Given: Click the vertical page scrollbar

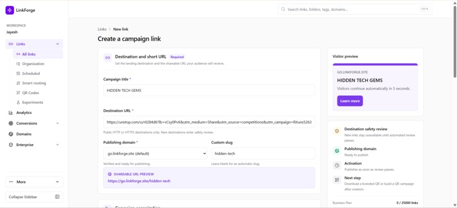Looking at the screenshot, I should tap(455, 43).
